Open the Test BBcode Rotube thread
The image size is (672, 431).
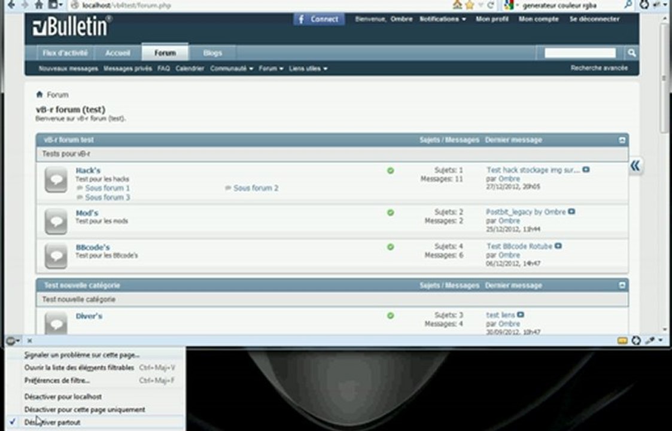(x=519, y=247)
